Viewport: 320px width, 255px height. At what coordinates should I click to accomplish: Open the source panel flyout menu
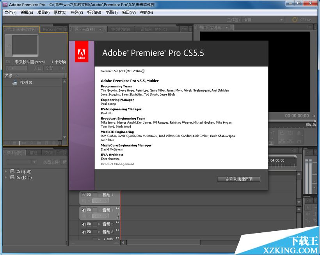184,29
